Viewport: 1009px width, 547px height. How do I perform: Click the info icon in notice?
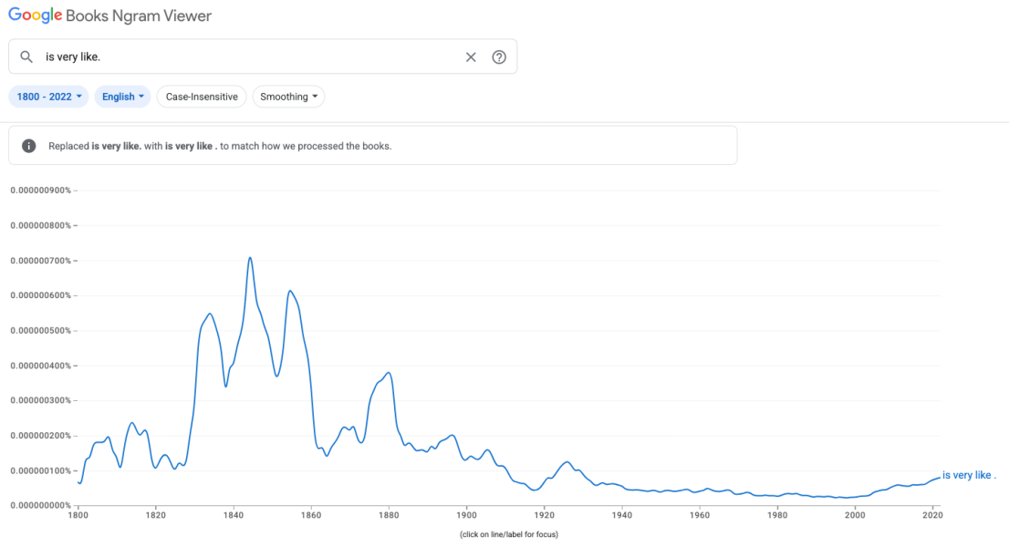coord(29,146)
